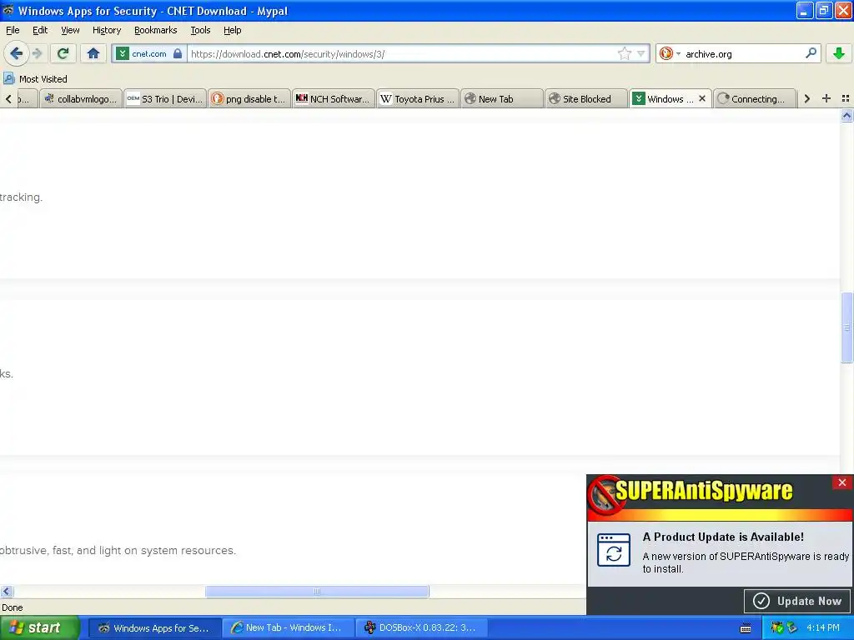Open the View menu
Image resolution: width=854 pixels, height=640 pixels.
click(70, 30)
